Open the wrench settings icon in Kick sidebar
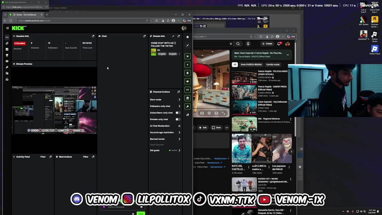The width and height of the screenshot is (382, 215). point(7,67)
